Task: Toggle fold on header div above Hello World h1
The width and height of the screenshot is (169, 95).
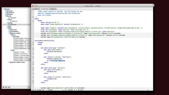Action: click(33, 50)
